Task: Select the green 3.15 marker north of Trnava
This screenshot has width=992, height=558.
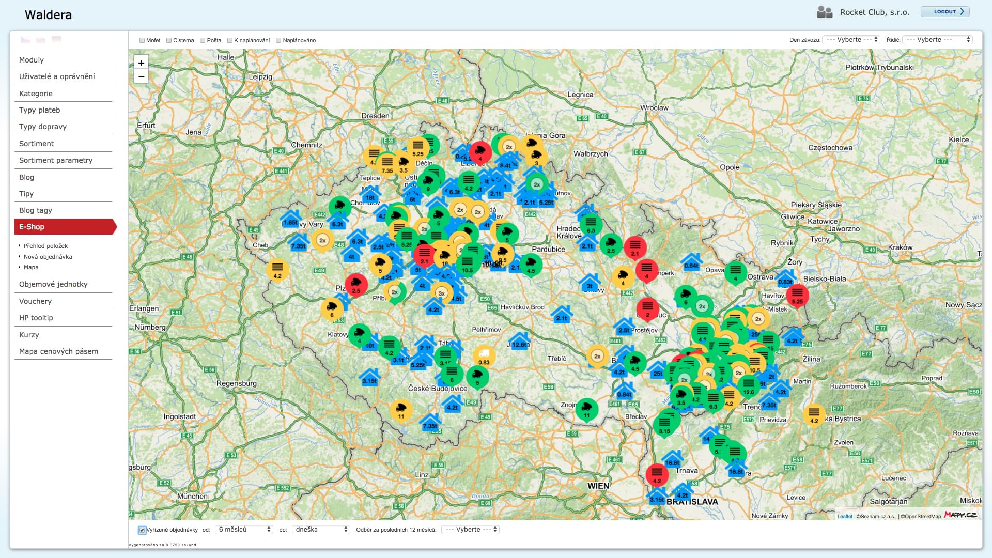Action: click(664, 425)
